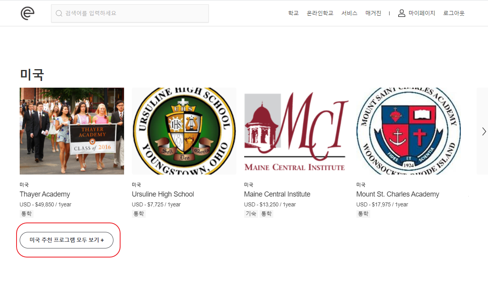Open Maine Central Institute logo image
This screenshot has width=488, height=296.
pyautogui.click(x=296, y=131)
